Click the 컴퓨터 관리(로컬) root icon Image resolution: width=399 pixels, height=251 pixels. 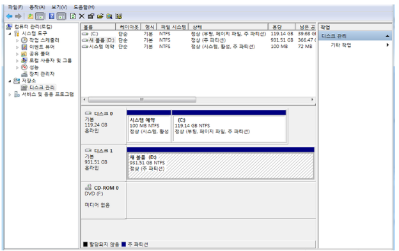point(10,26)
